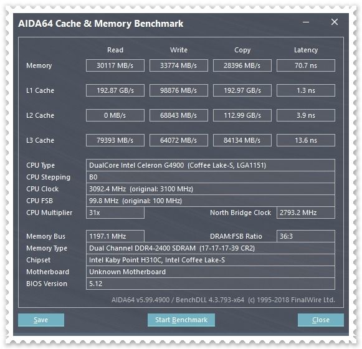Click L1 Cache Latency 1.3 ns
Viewport: 362px width, 349px height.
pyautogui.click(x=306, y=90)
